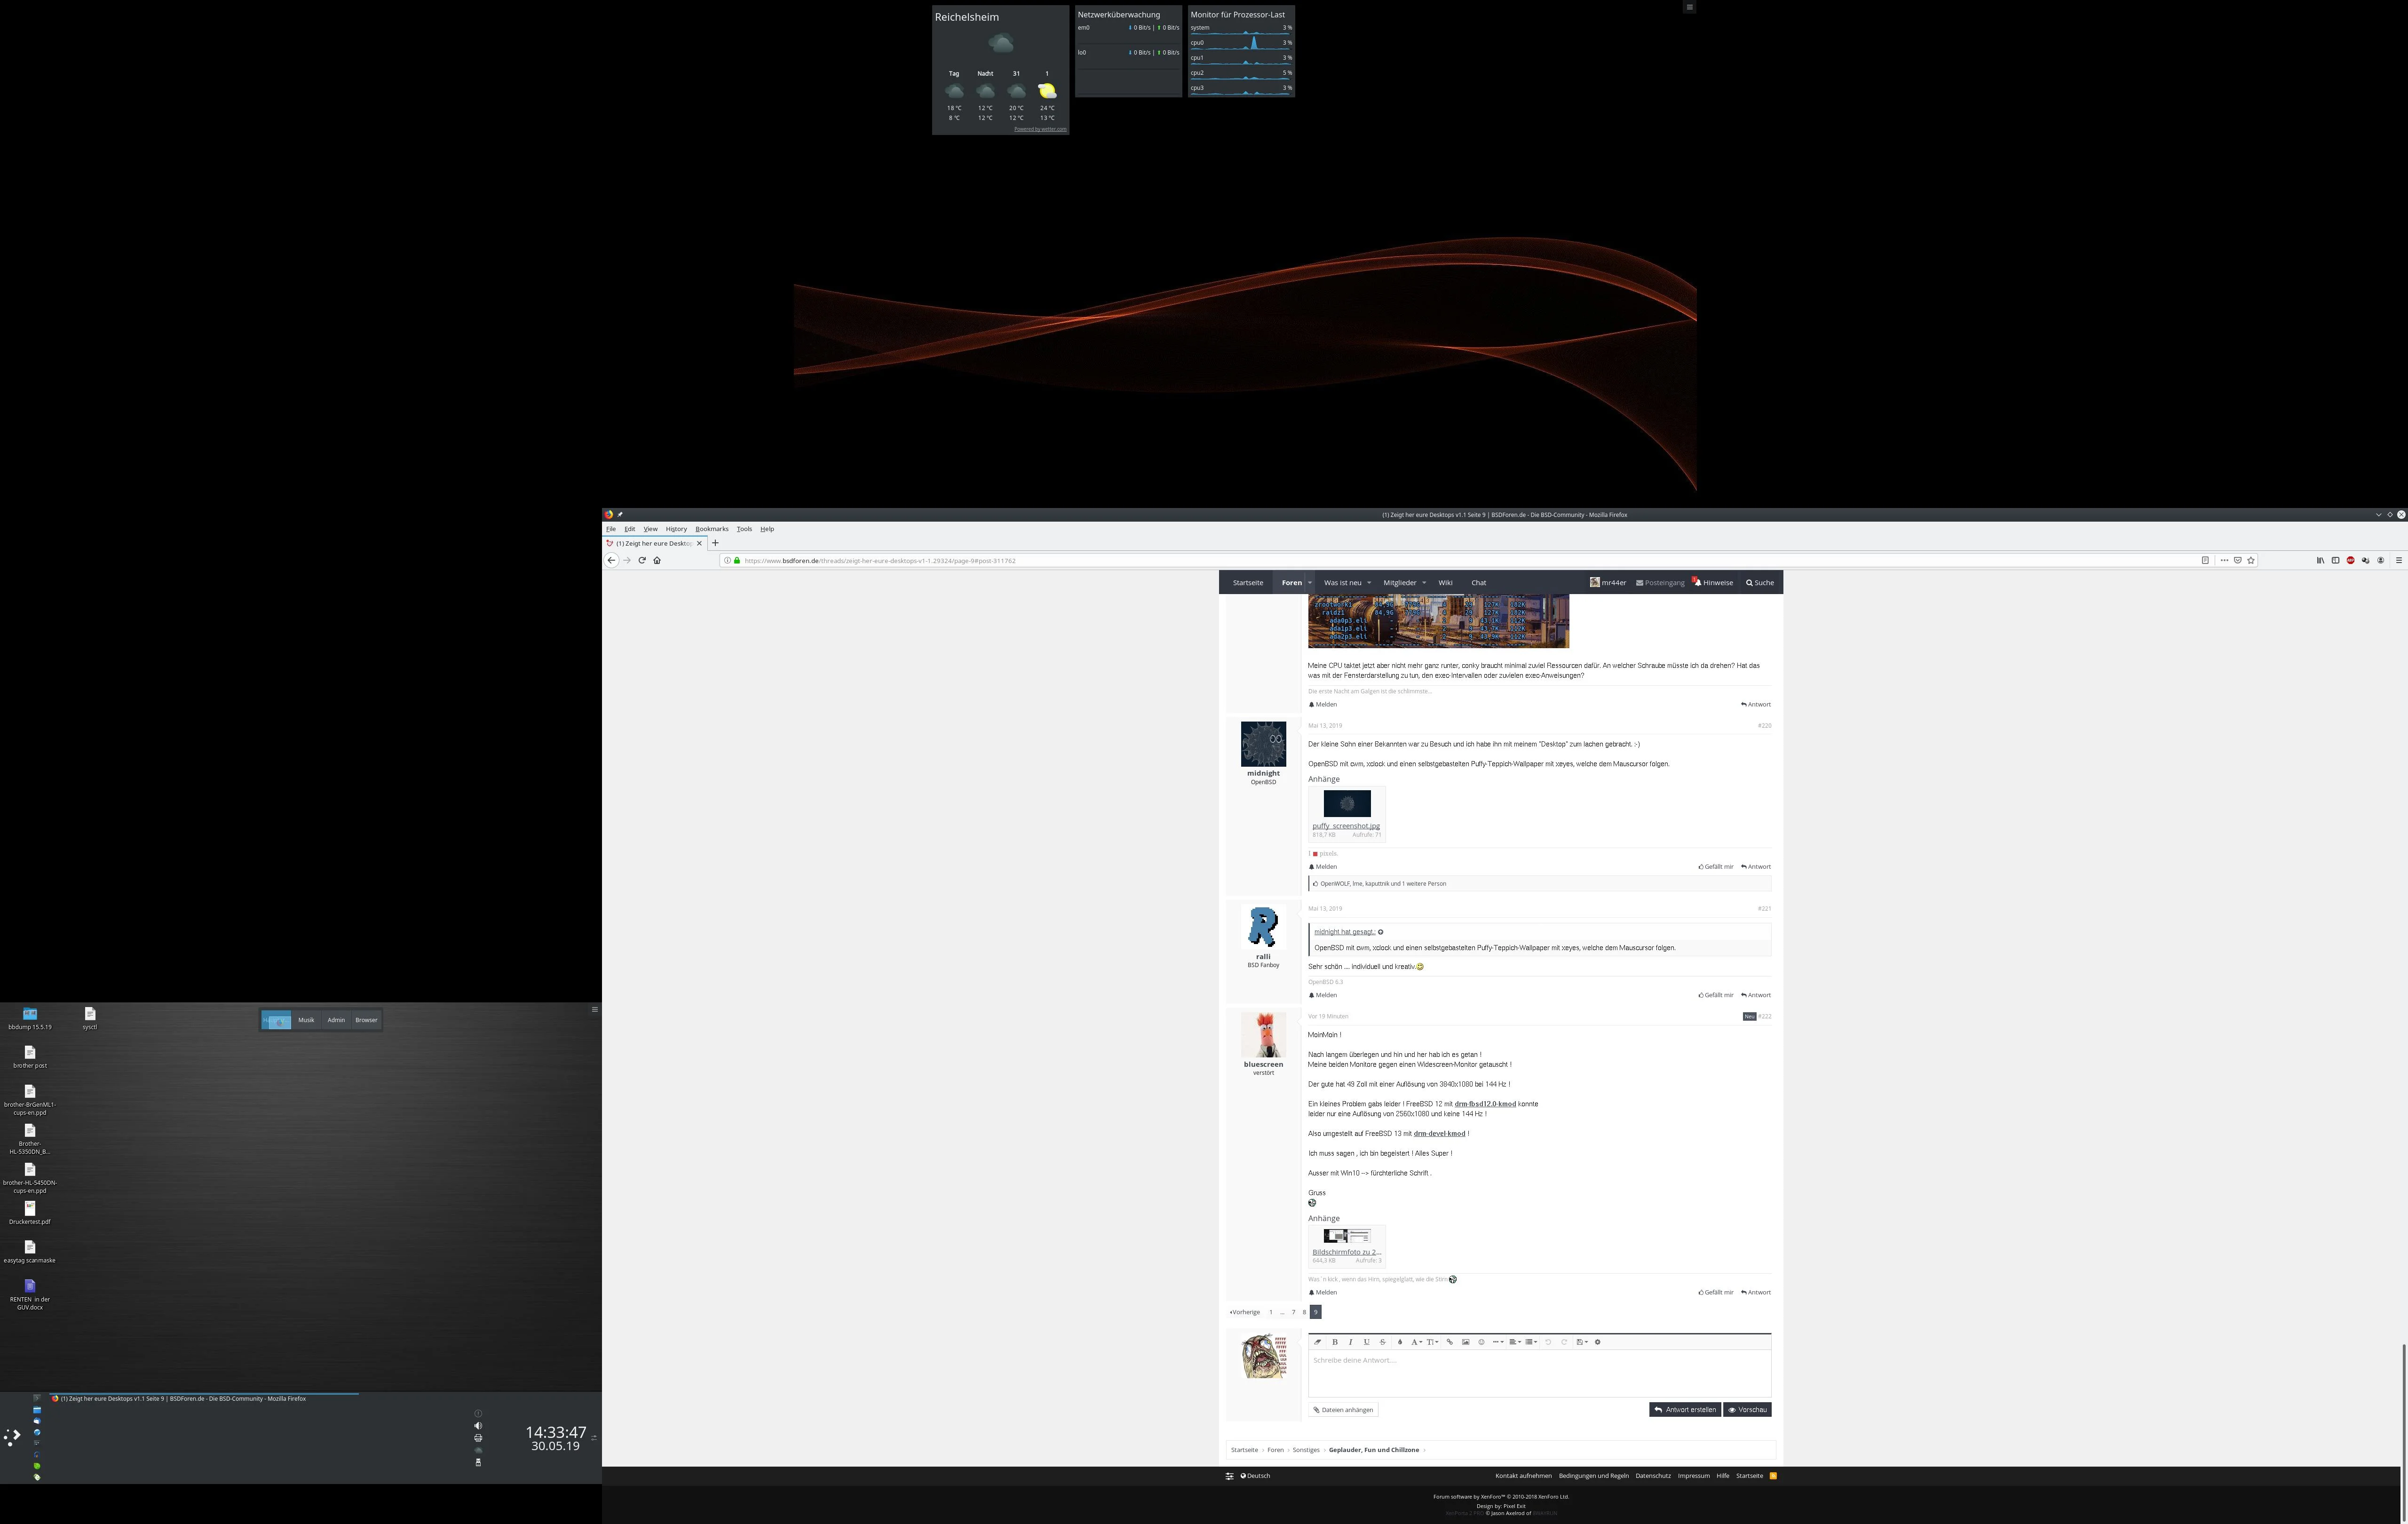Image resolution: width=2408 pixels, height=1524 pixels.
Task: Click the redo icon in the reply editor
Action: pyautogui.click(x=1564, y=1342)
